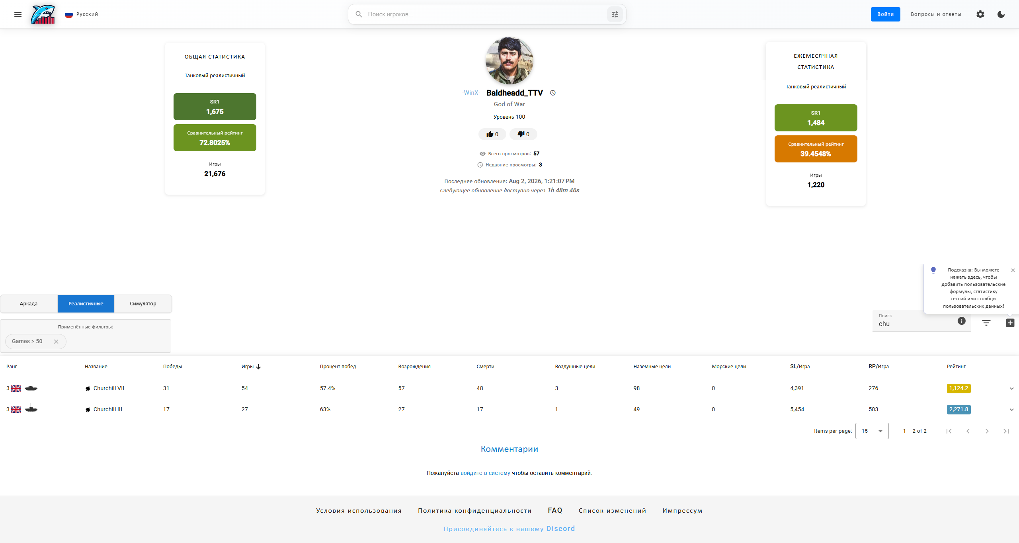The height and width of the screenshot is (543, 1019).
Task: Give the player a thumbs up
Action: (492, 134)
